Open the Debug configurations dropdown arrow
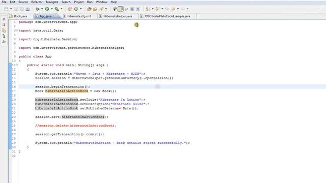This screenshot has height=183, width=326. coord(42,9)
